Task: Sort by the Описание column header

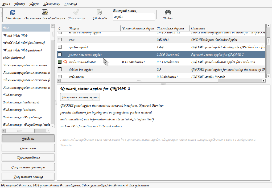Action: pyautogui.click(x=227, y=28)
